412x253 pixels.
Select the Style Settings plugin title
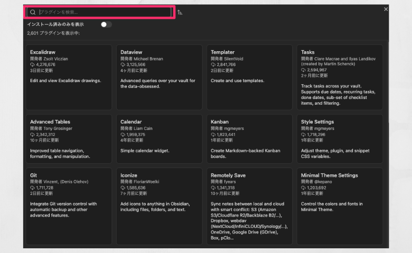pyautogui.click(x=317, y=122)
